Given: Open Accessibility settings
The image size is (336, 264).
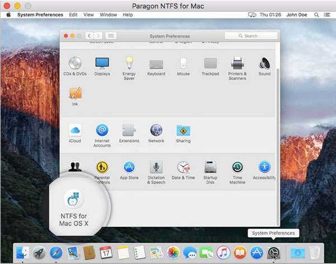Looking at the screenshot, I should coord(264,170).
